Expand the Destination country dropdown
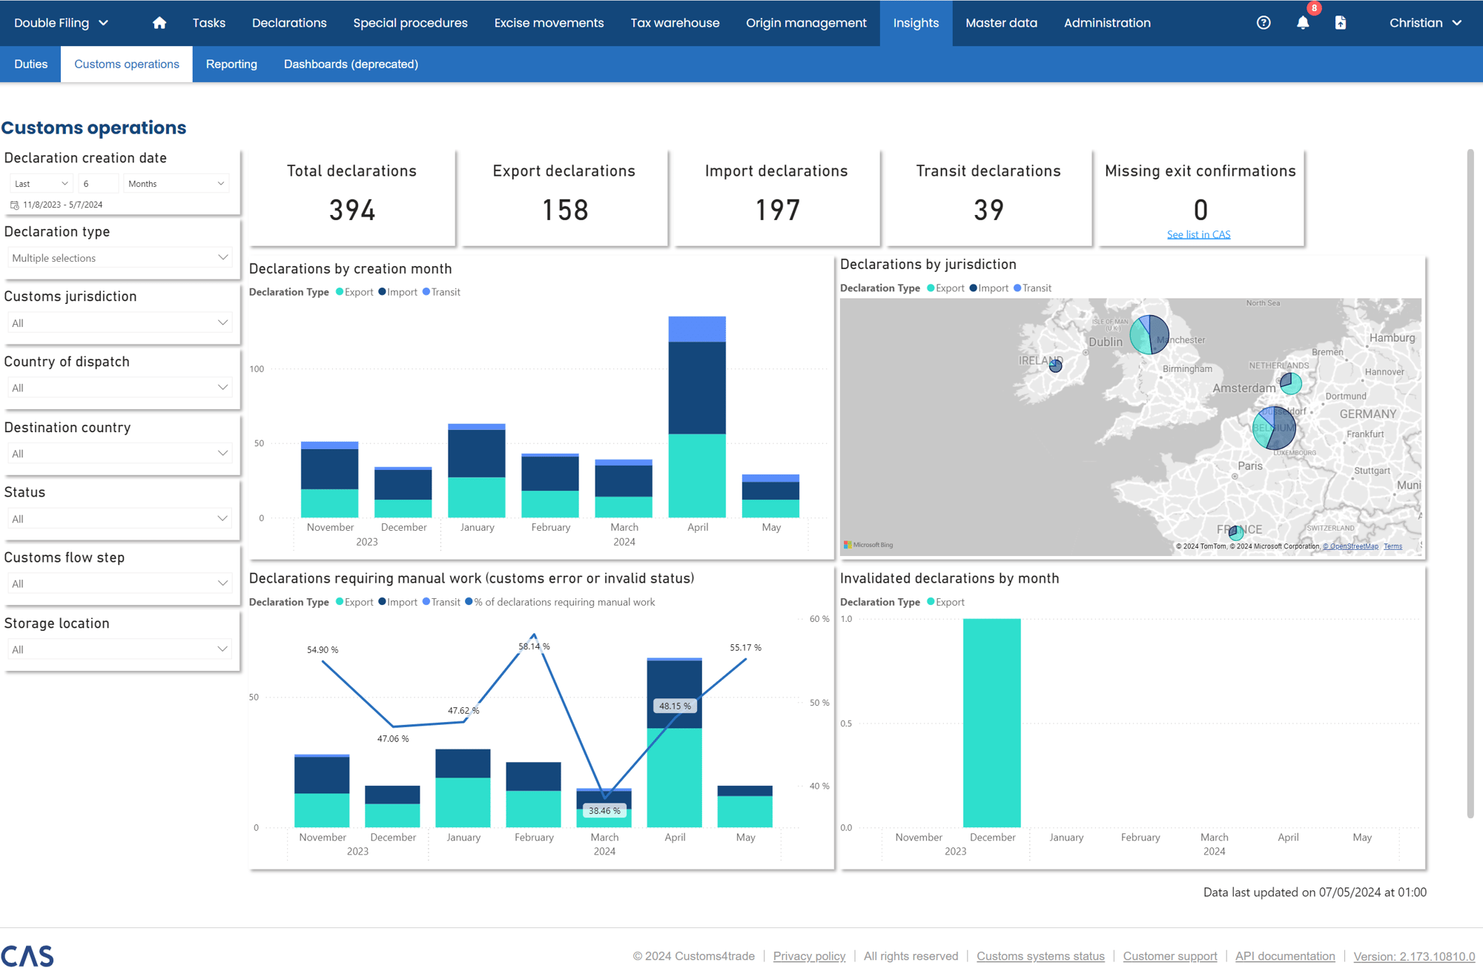The image size is (1483, 977). coord(120,454)
